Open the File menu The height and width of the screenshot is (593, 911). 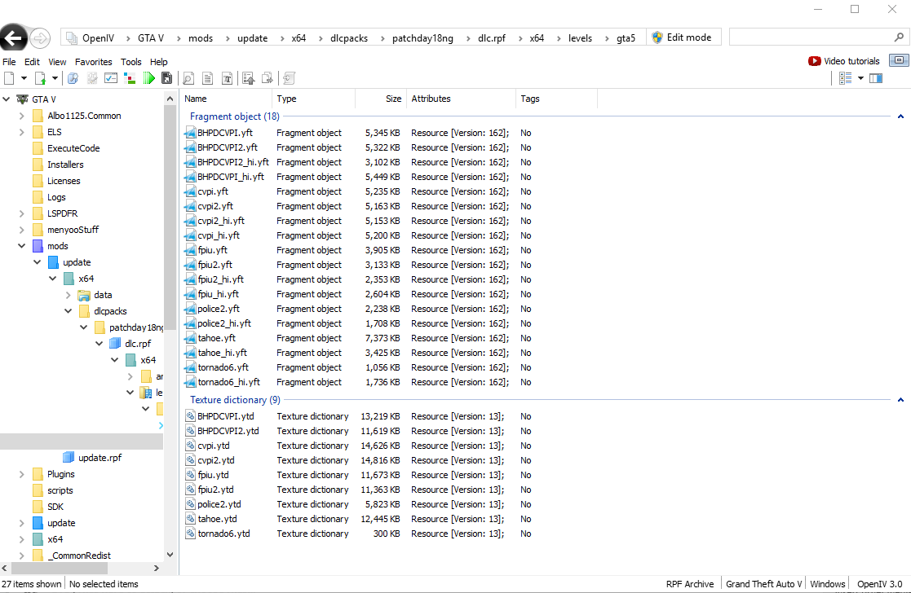(9, 62)
